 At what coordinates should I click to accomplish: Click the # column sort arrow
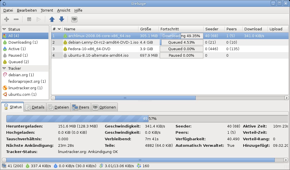click(x=59, y=29)
